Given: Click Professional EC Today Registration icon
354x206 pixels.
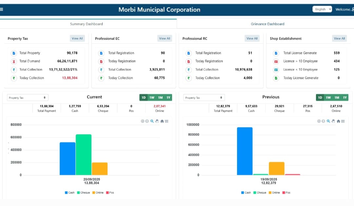Looking at the screenshot, I should click(x=101, y=61).
